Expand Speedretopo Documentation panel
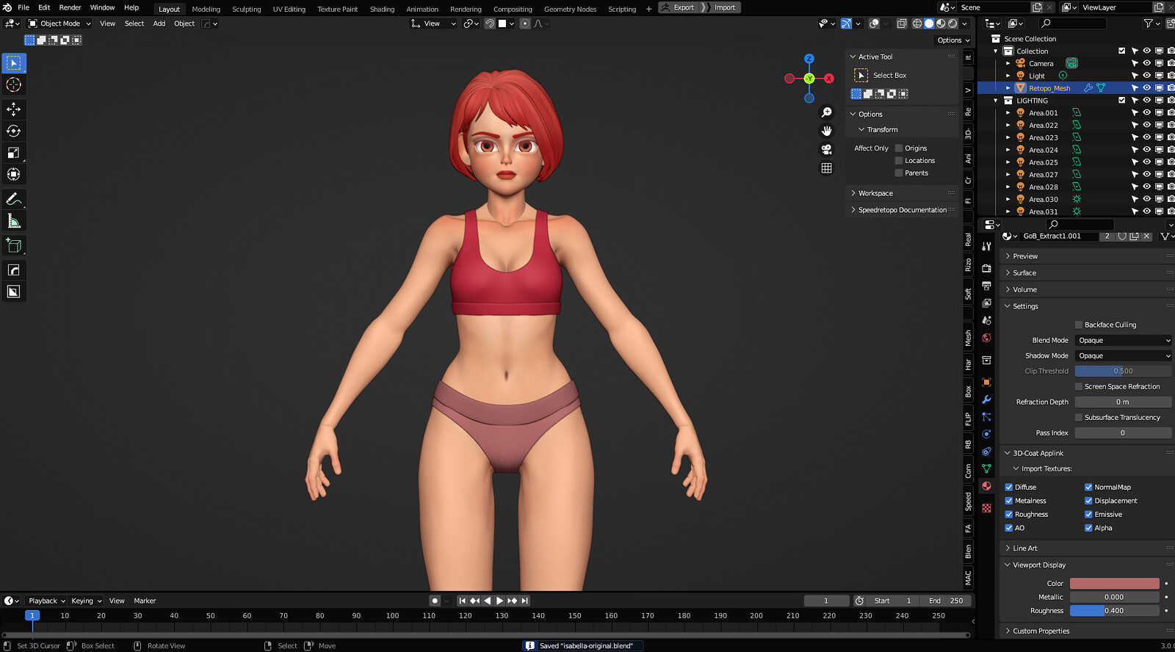Viewport: 1175px width, 652px height. tap(903, 210)
